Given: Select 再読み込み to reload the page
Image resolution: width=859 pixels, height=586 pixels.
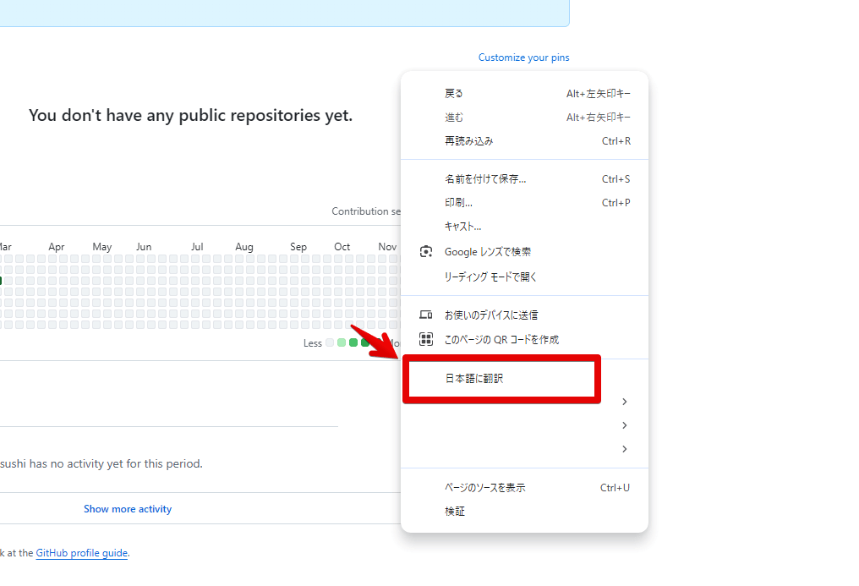Looking at the screenshot, I should (465, 140).
